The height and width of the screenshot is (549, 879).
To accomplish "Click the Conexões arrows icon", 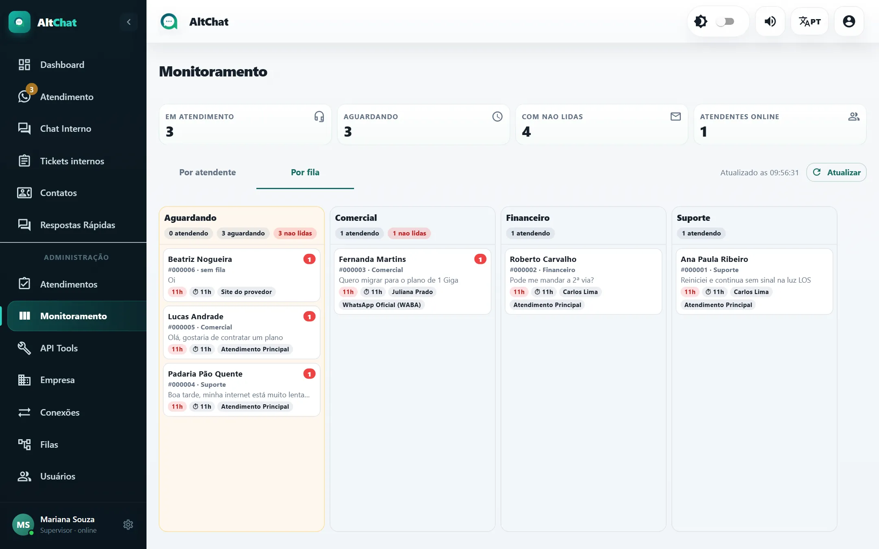I will pyautogui.click(x=24, y=412).
